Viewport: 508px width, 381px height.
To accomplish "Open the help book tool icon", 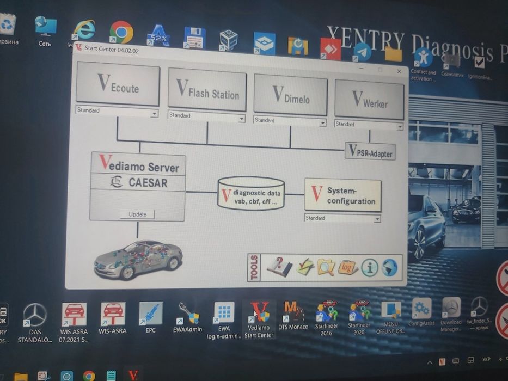I will click(279, 267).
